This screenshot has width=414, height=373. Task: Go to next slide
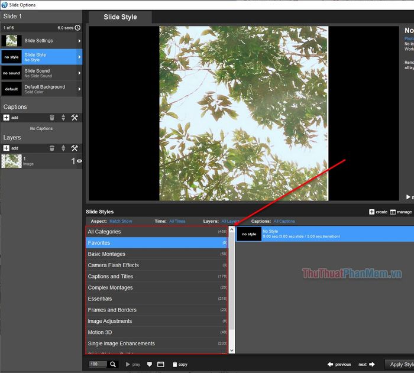[367, 365]
